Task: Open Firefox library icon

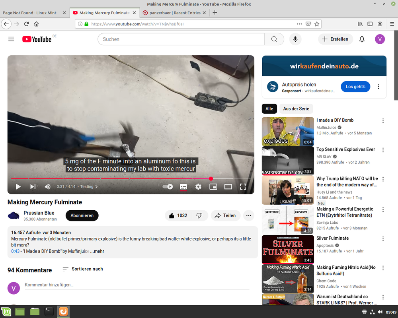Action: point(360,24)
